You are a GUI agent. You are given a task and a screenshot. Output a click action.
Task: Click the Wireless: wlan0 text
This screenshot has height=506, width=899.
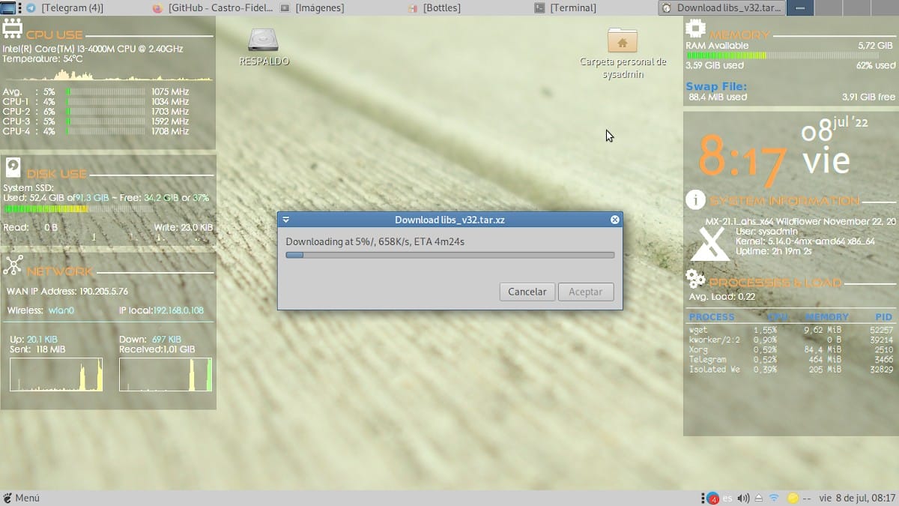pyautogui.click(x=40, y=310)
